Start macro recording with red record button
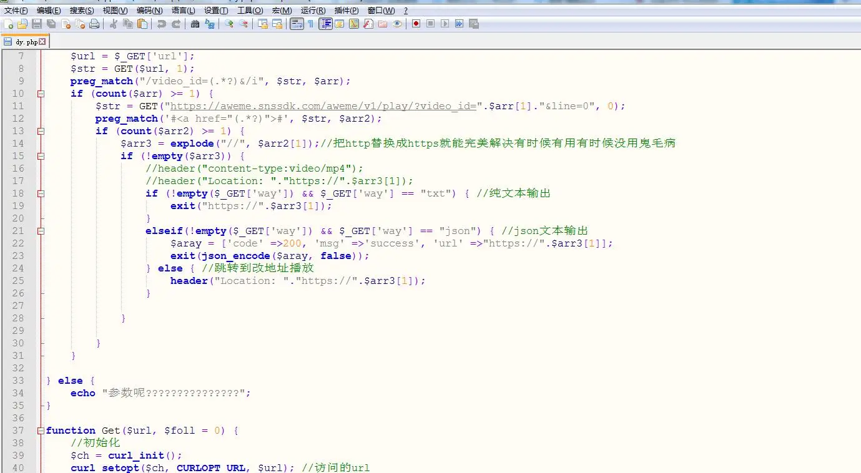861x473 pixels. [416, 24]
